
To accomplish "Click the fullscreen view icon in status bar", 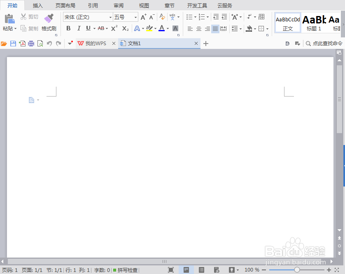I will pyautogui.click(x=171, y=270).
